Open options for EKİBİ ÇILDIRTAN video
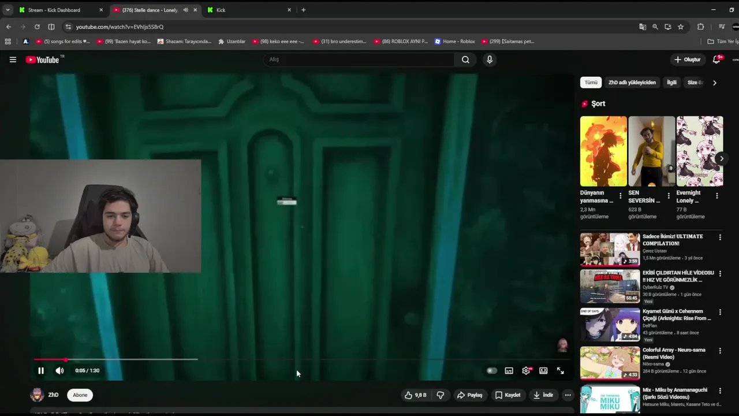739x416 pixels. [720, 273]
